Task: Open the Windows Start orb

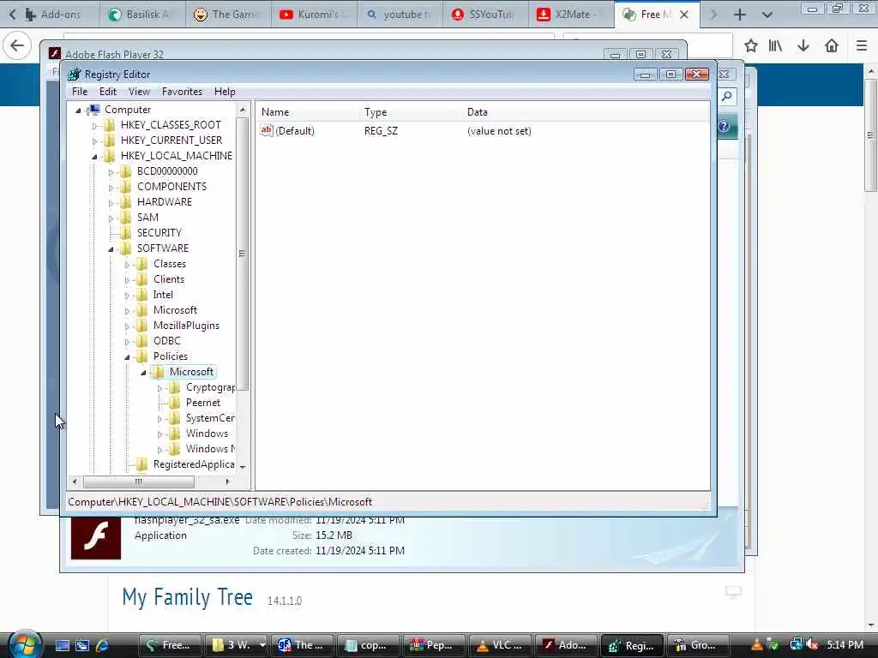Action: (x=24, y=644)
